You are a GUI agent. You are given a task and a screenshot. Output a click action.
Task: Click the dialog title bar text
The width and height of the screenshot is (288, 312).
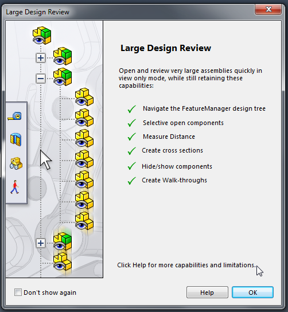point(37,12)
